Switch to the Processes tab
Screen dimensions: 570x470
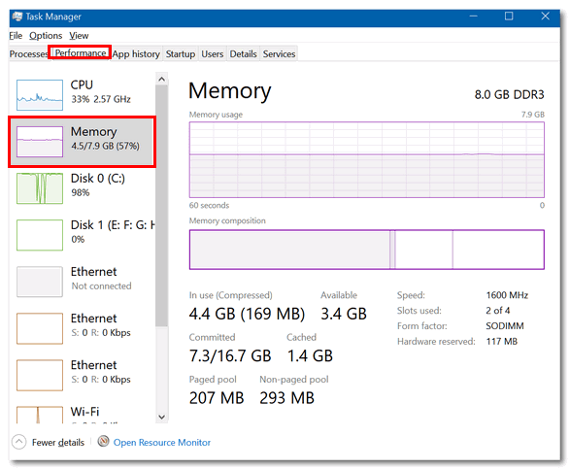(28, 53)
